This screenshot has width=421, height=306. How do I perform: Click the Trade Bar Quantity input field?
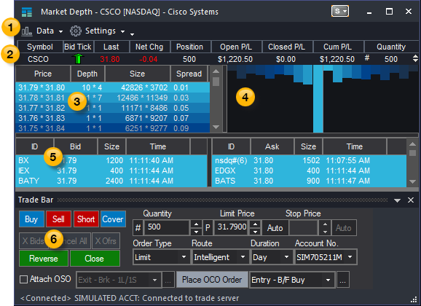click(x=167, y=227)
